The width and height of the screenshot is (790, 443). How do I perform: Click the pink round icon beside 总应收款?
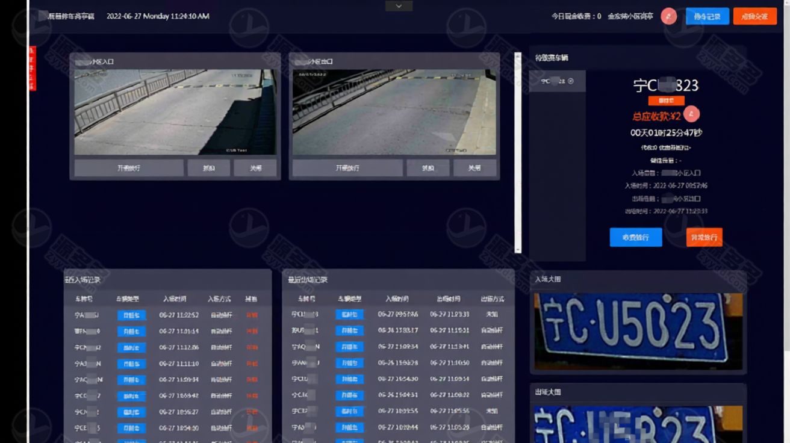[x=692, y=114]
